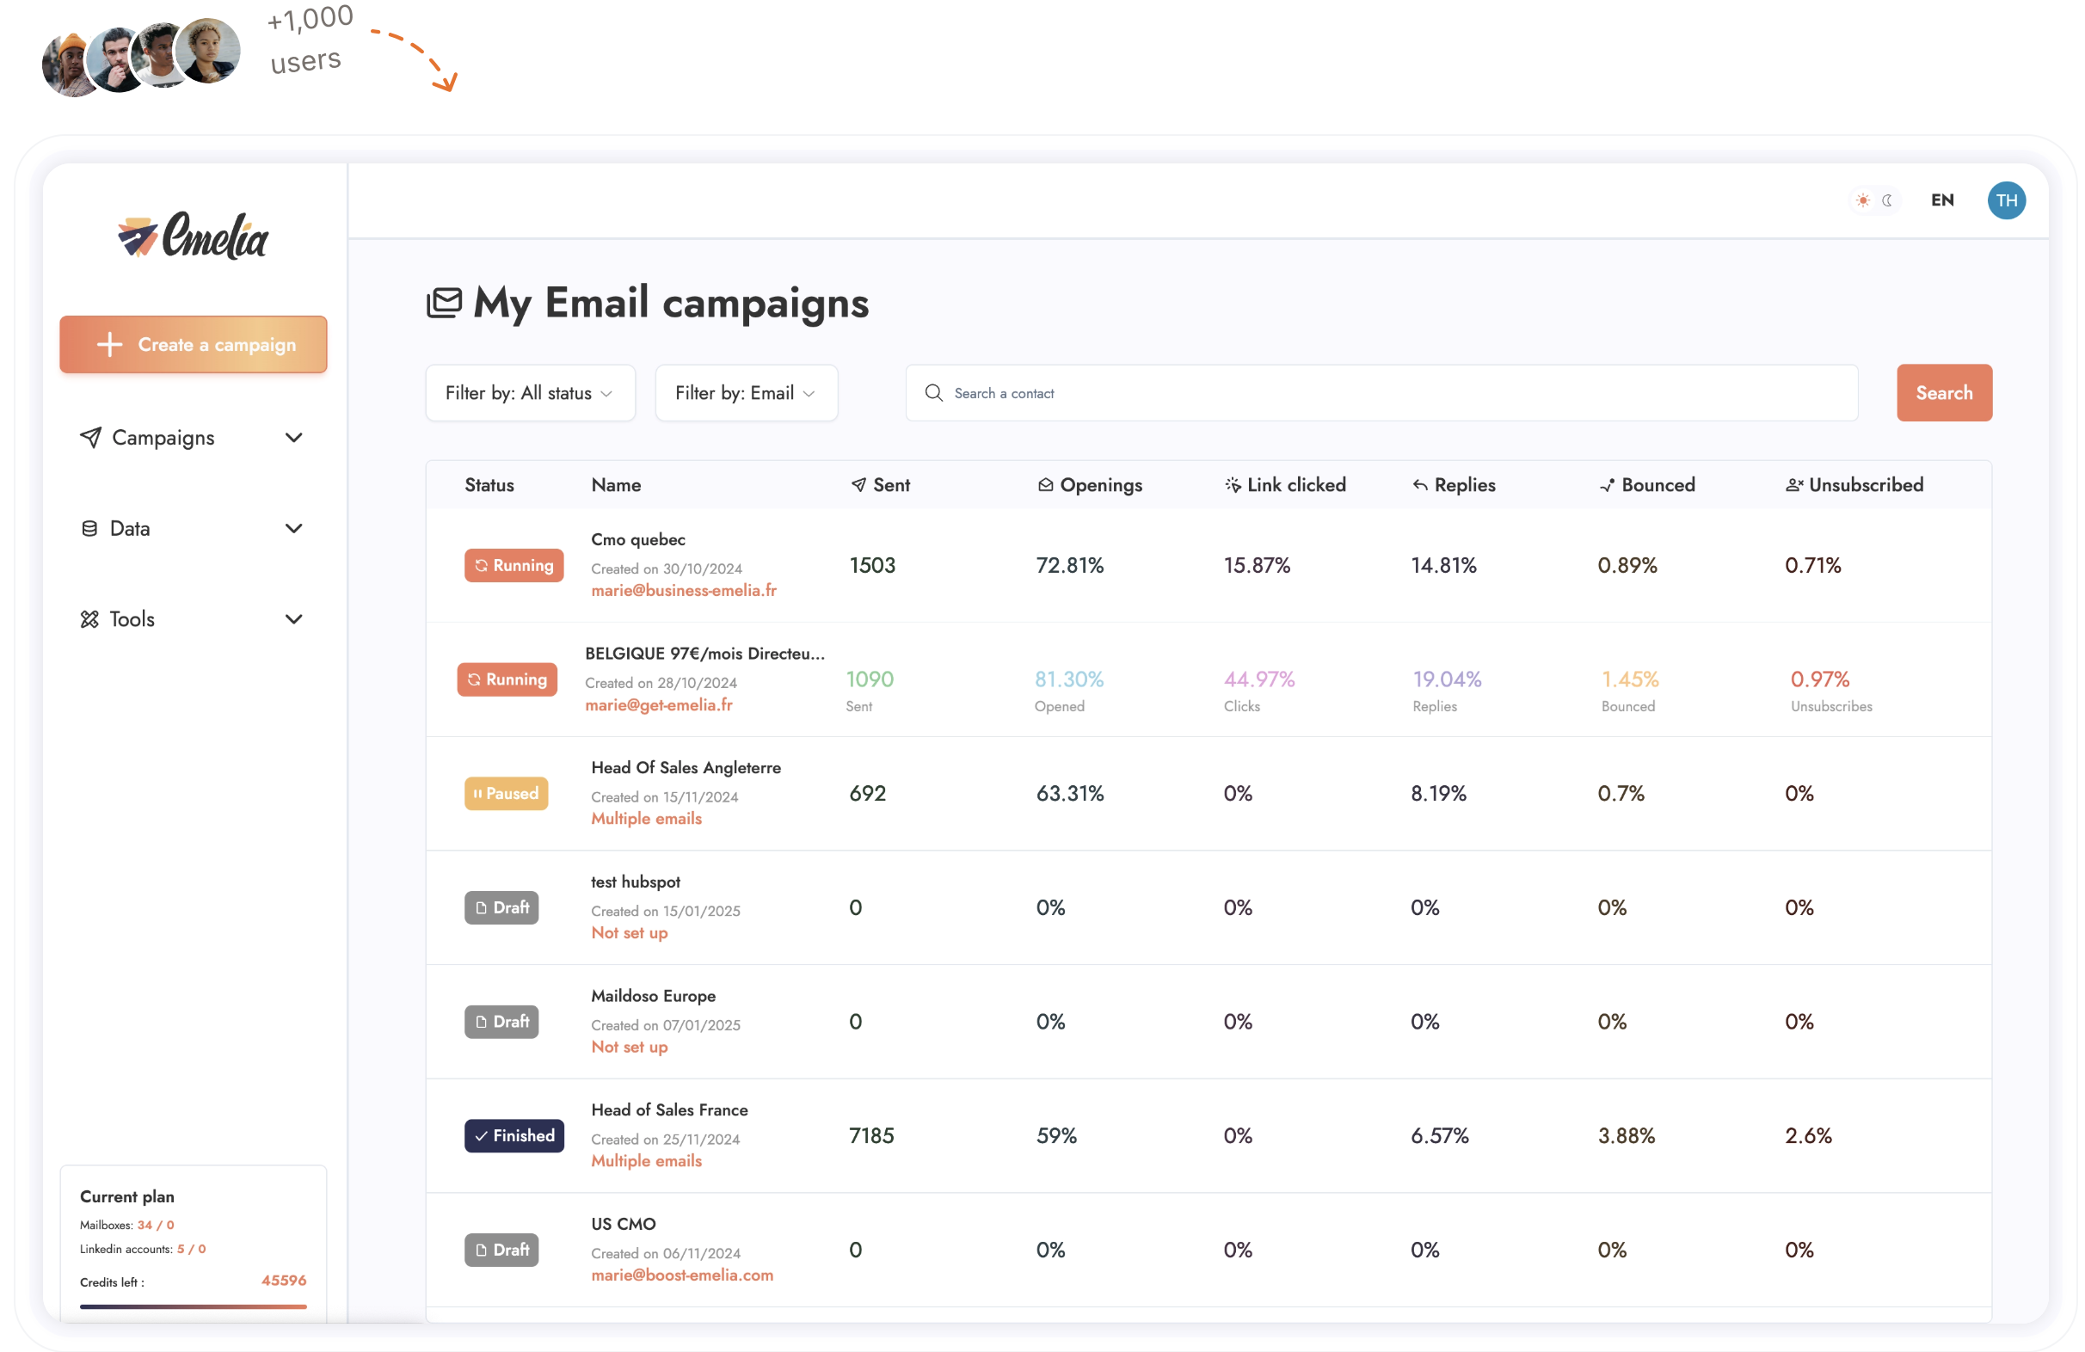Click Running badge for BELGIQUE campaign
The image size is (2085, 1352).
tap(507, 680)
